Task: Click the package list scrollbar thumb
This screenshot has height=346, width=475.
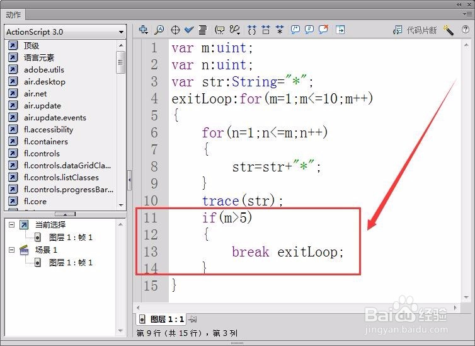Action: tap(120, 62)
